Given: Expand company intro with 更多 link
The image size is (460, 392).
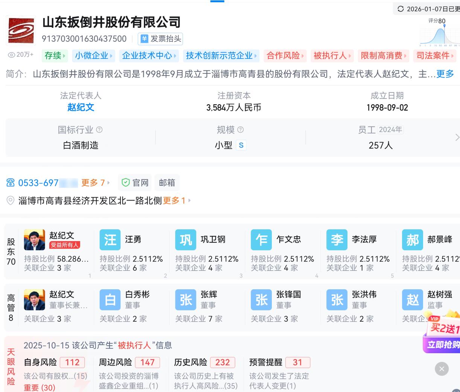Looking at the screenshot, I should 445,74.
